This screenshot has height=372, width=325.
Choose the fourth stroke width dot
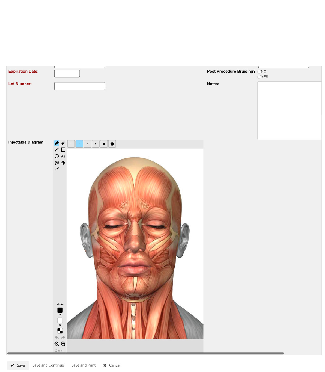[x=96, y=144]
